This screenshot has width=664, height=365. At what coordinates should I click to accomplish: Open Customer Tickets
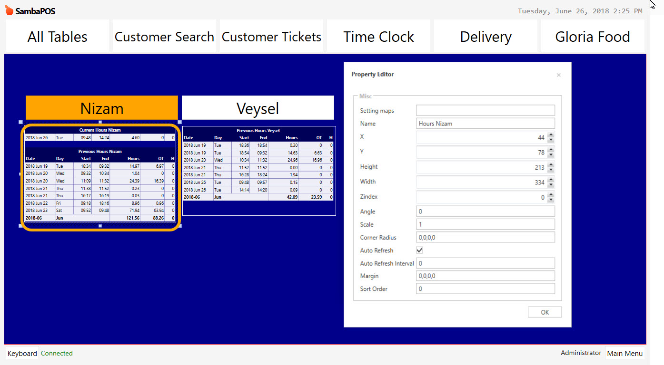(271, 36)
